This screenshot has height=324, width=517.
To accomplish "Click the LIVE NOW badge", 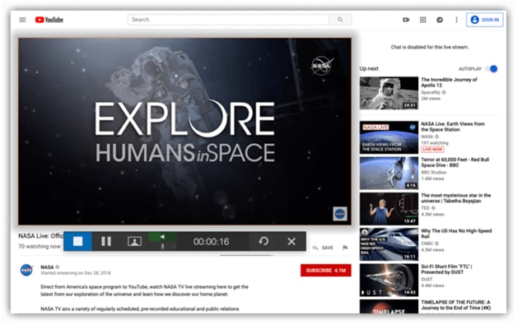I will click(432, 150).
